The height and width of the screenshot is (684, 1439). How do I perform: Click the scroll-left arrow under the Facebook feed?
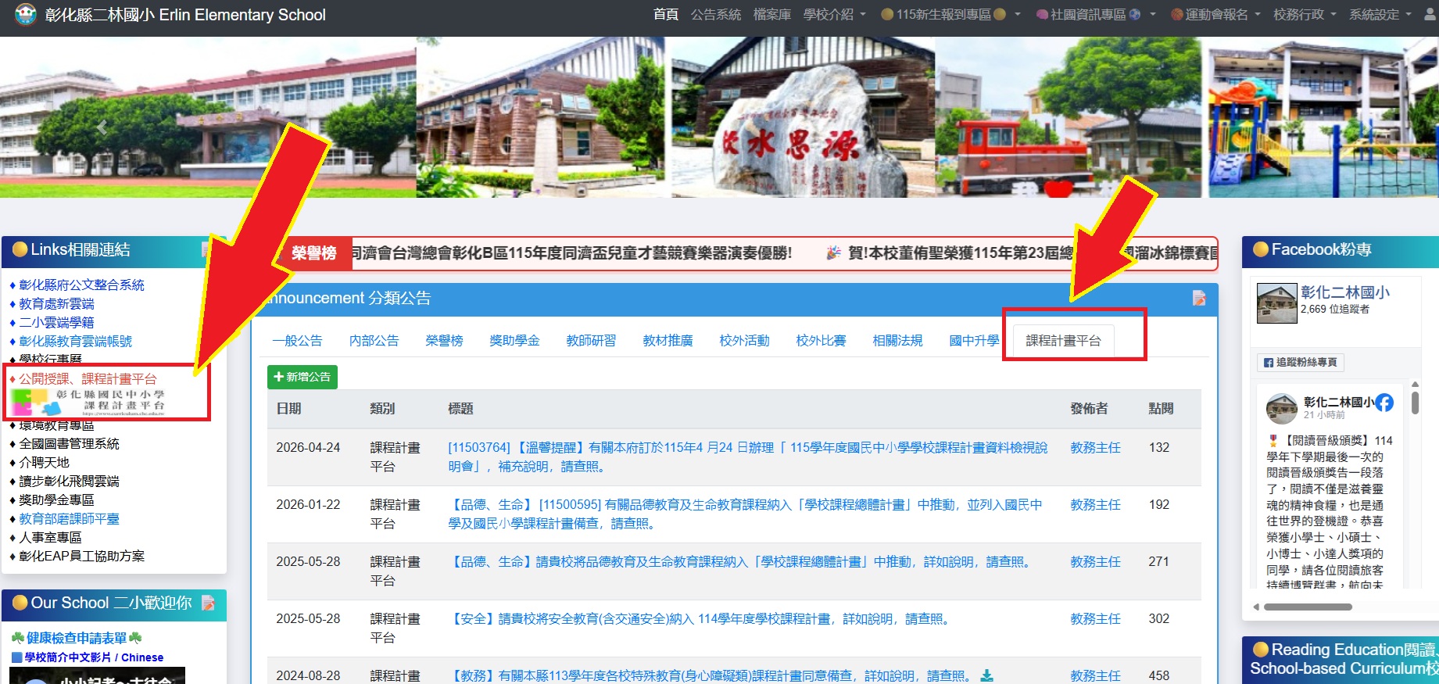click(x=1256, y=607)
